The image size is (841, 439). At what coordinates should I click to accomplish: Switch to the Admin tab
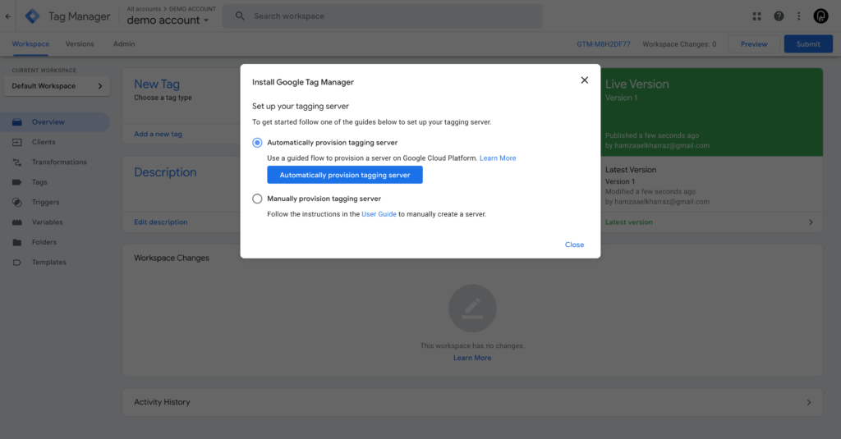tap(124, 44)
